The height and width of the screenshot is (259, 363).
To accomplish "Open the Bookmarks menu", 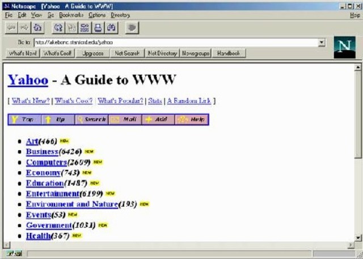I will click(71, 15).
